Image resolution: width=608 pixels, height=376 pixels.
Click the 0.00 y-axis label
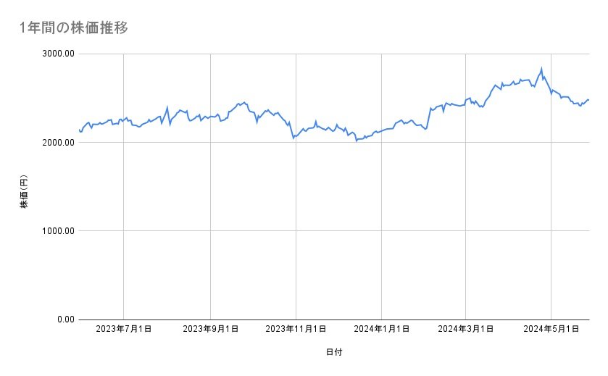(x=63, y=319)
